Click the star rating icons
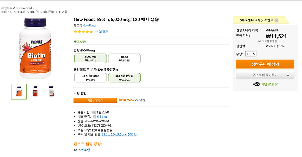Image resolution: width=302 pixels, height=157 pixels. (x=83, y=32)
